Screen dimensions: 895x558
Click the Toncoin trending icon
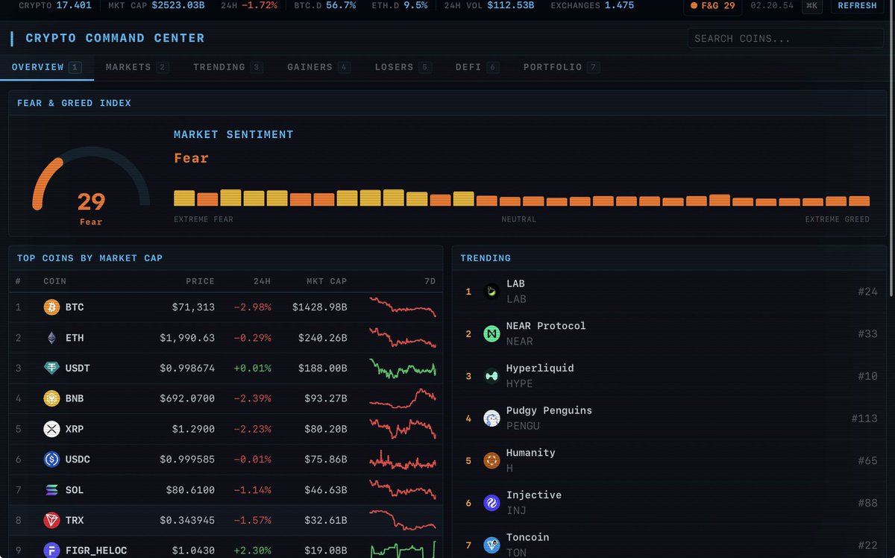coord(491,545)
